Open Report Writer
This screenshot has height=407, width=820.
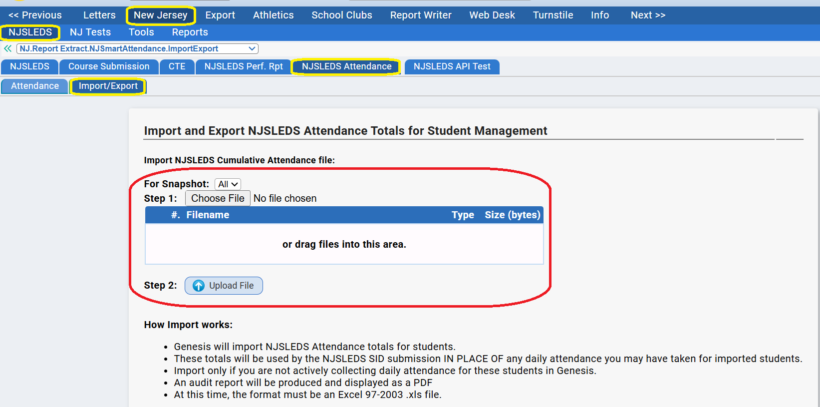pyautogui.click(x=421, y=15)
